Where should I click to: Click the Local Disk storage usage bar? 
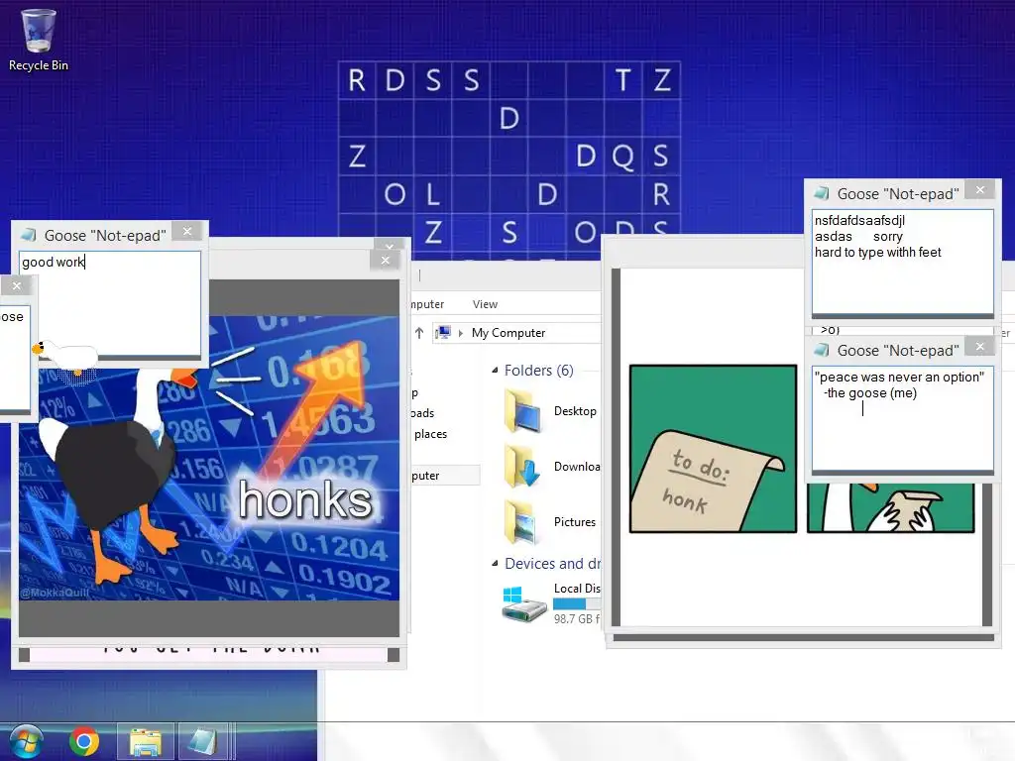click(x=577, y=603)
